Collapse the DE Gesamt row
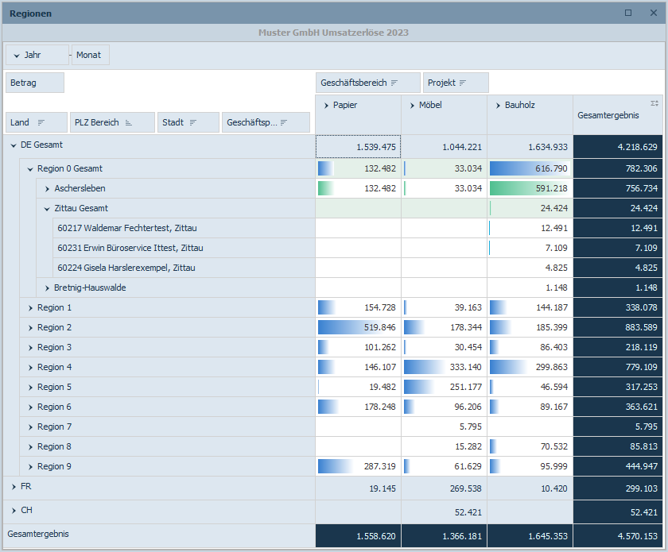The image size is (668, 552). click(x=14, y=145)
